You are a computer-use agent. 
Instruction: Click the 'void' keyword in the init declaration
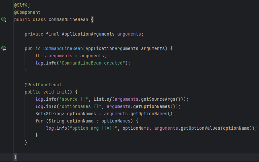[48, 92]
